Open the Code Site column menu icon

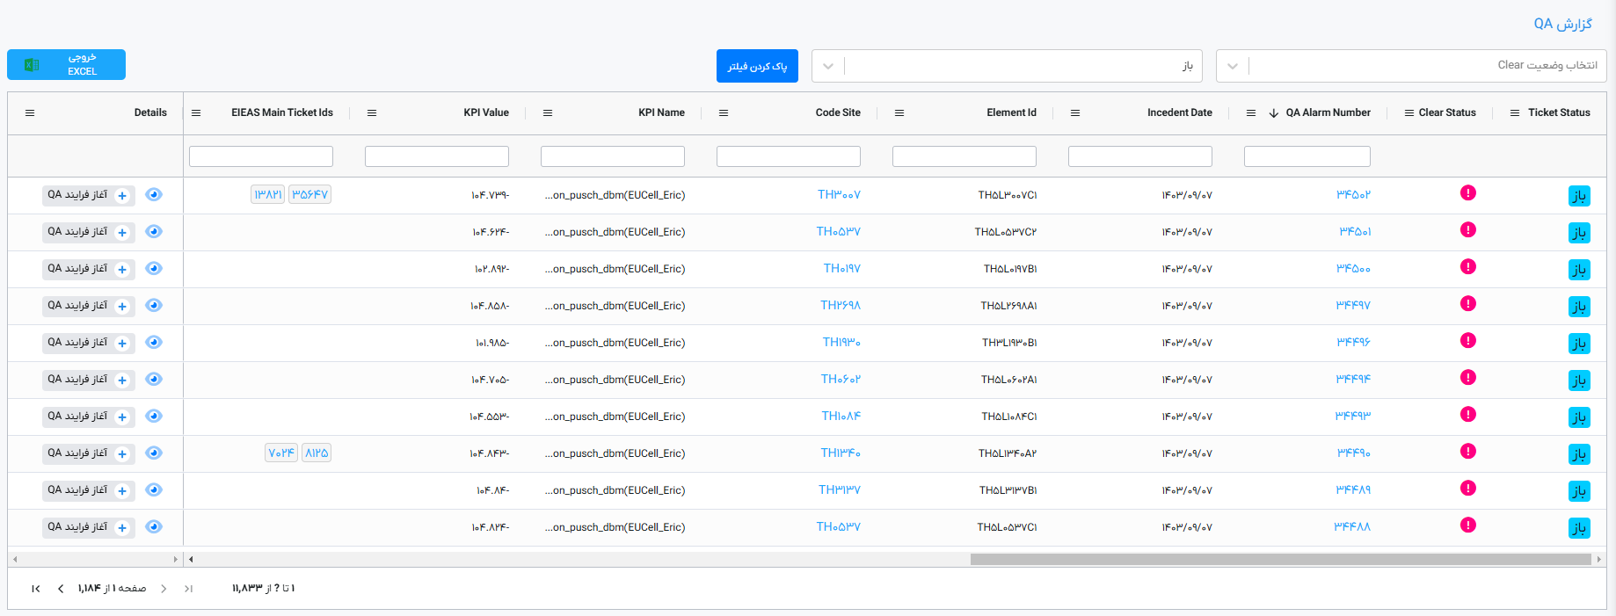(x=724, y=112)
